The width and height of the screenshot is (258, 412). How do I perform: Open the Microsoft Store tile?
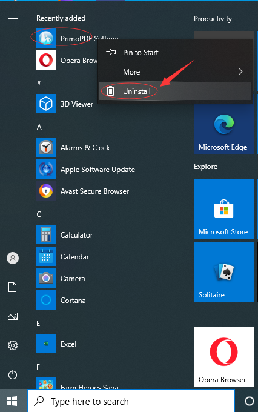(224, 209)
